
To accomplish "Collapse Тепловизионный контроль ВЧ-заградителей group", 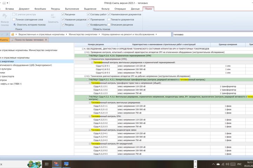I will (90, 143).
